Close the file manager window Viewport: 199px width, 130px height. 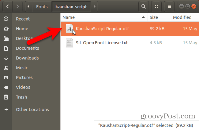[194, 6]
